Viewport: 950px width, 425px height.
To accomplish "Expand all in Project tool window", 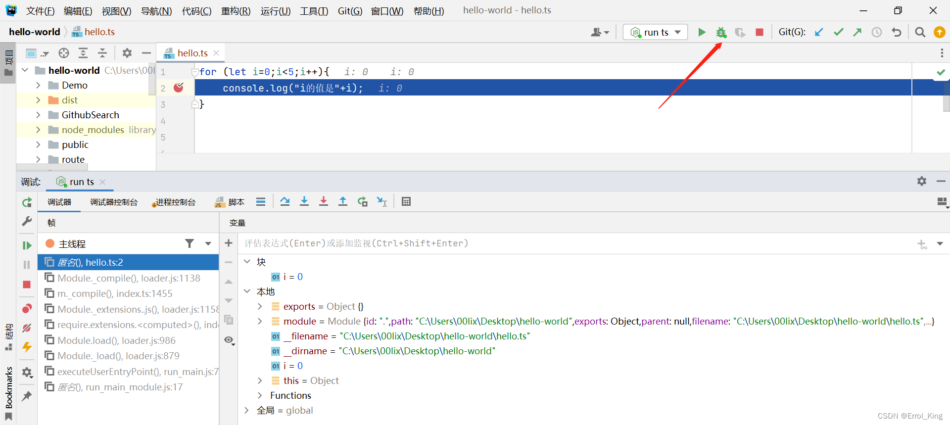I will [83, 53].
